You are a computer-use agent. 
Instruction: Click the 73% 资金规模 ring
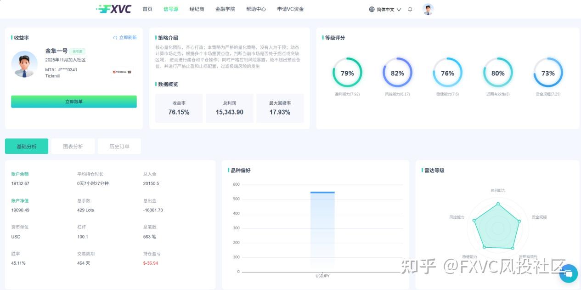point(548,73)
